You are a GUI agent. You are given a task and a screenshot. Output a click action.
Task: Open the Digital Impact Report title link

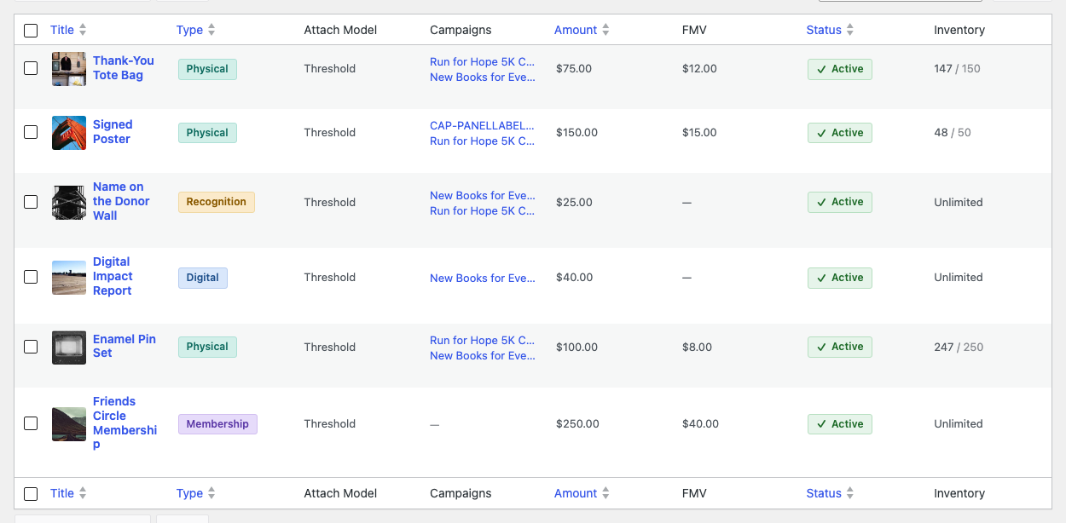(113, 276)
